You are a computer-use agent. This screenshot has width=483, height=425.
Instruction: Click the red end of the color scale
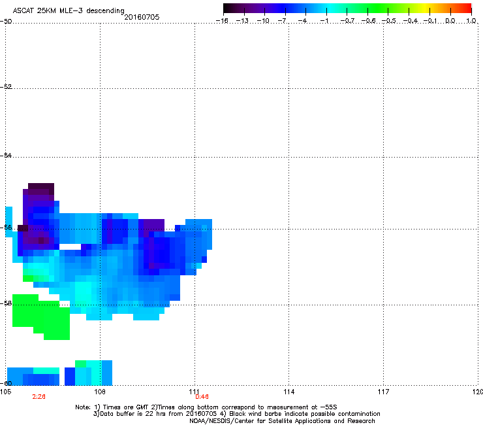(x=467, y=8)
